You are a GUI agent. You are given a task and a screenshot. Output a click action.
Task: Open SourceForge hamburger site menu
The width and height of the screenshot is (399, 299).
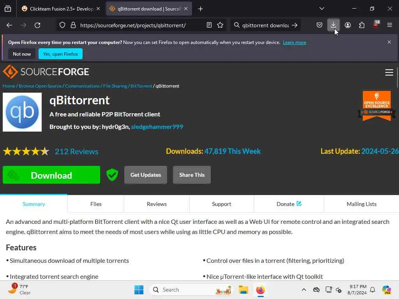click(x=389, y=72)
